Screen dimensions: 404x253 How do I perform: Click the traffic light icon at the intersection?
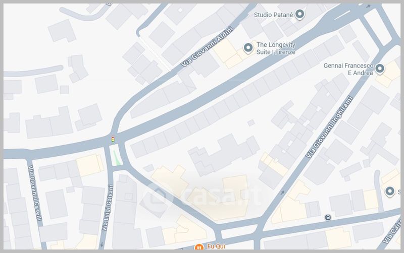coord(113,140)
